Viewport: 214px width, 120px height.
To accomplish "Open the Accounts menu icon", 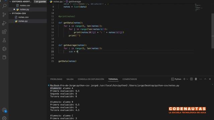I will click(4, 110).
